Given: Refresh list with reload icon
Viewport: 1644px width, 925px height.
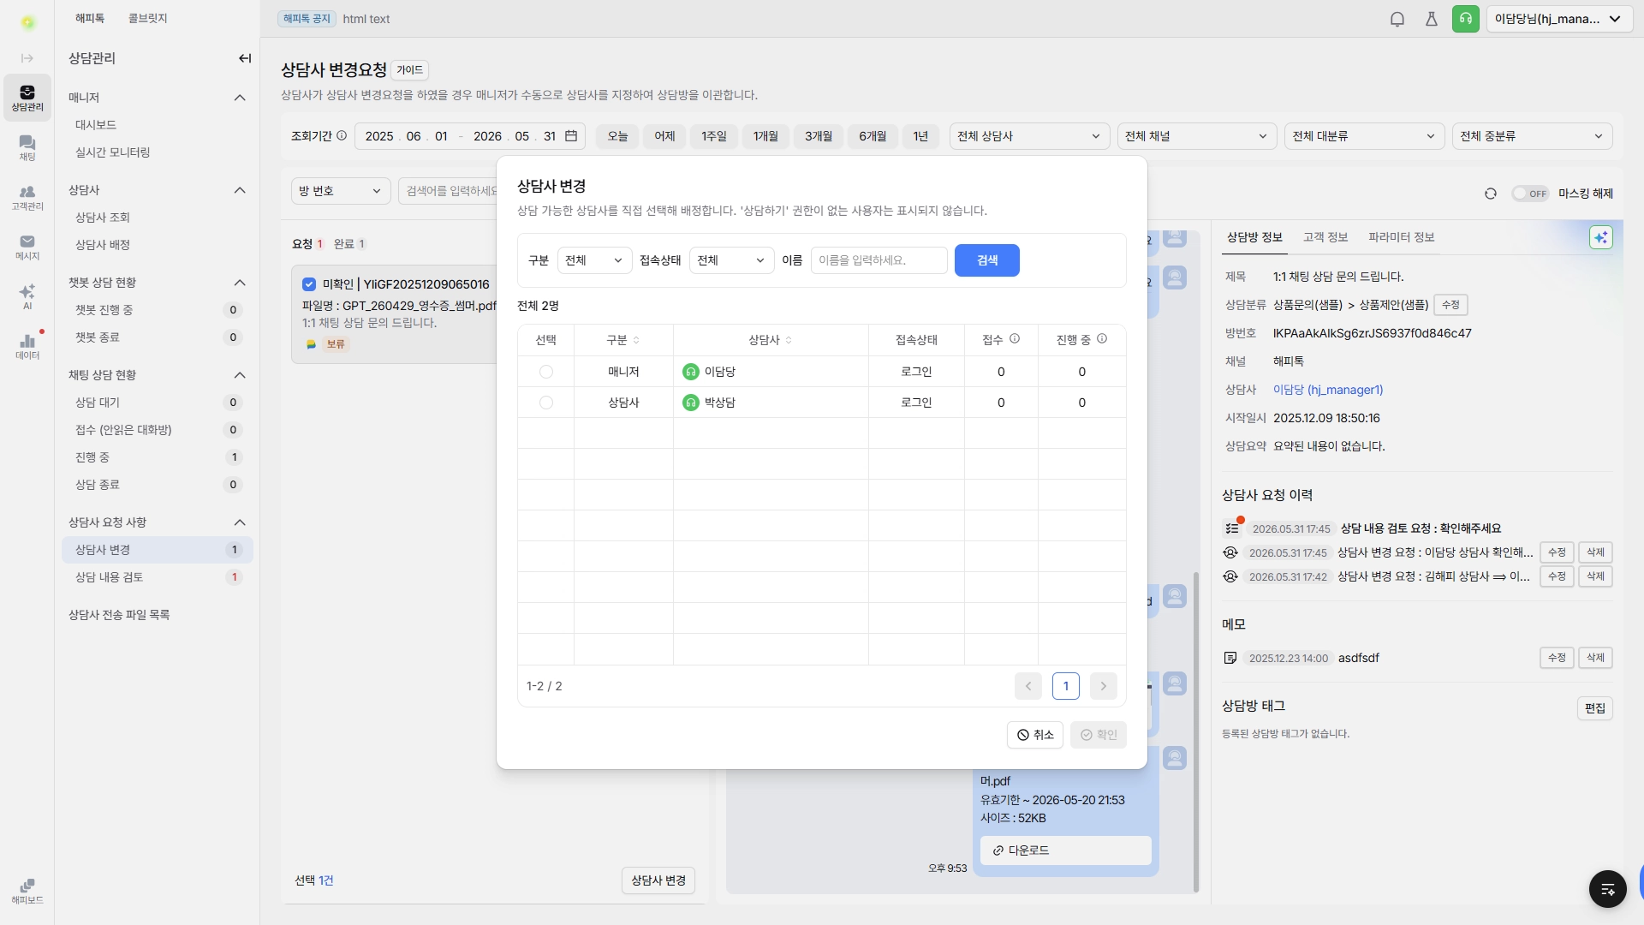Looking at the screenshot, I should click(1491, 194).
